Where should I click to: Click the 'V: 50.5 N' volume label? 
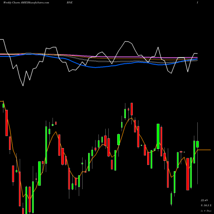[206, 205]
